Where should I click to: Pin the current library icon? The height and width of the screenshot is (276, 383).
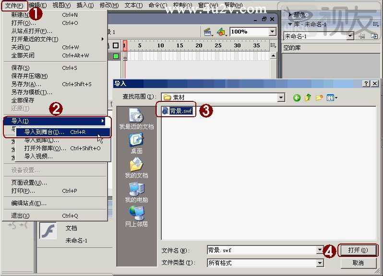(x=362, y=36)
